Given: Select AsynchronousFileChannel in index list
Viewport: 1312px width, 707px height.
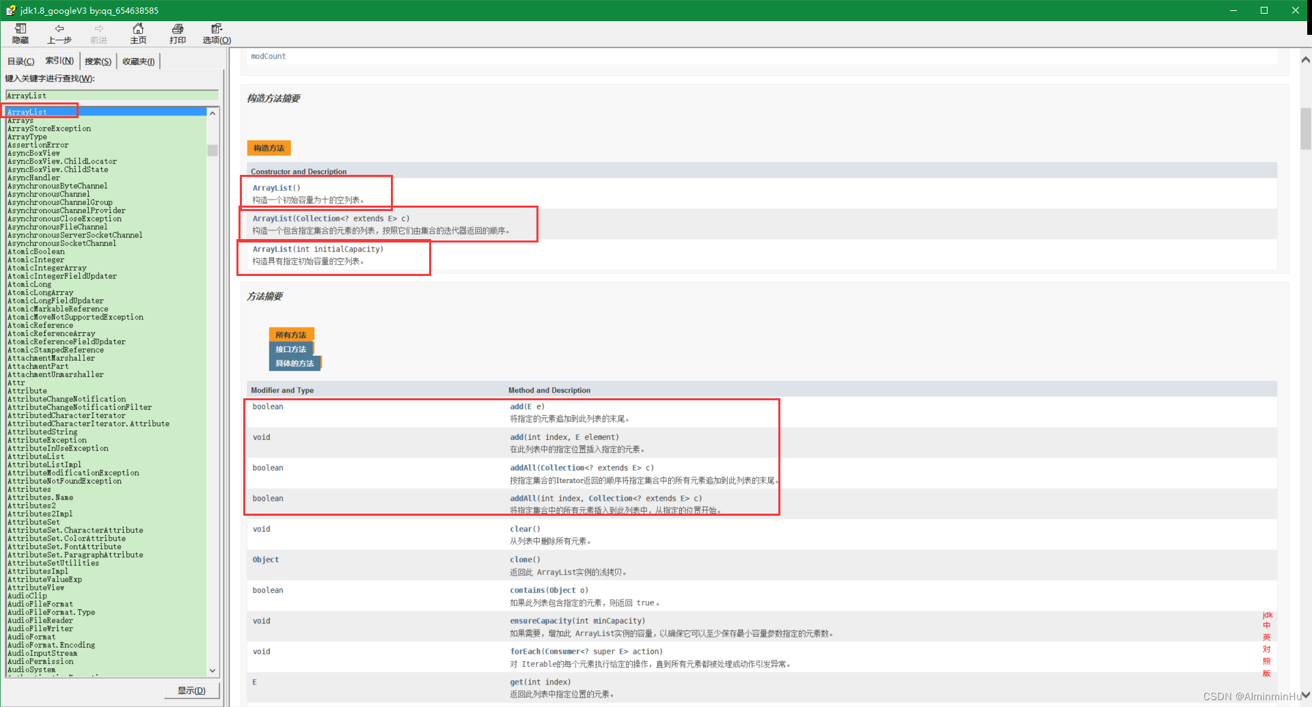Looking at the screenshot, I should (x=57, y=227).
